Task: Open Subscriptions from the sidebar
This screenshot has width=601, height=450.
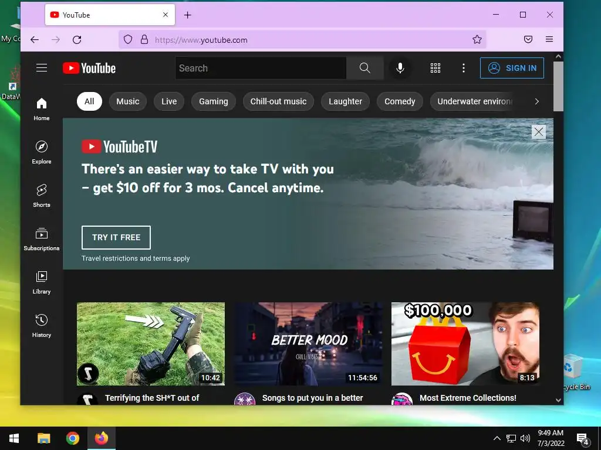Action: (42, 239)
